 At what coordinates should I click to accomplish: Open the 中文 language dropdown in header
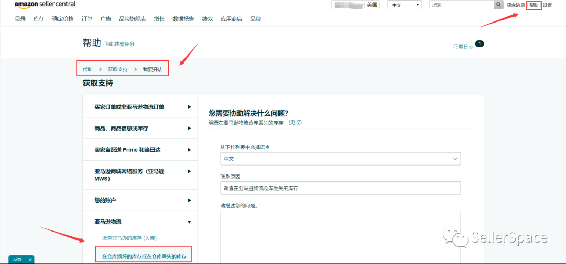coord(405,5)
